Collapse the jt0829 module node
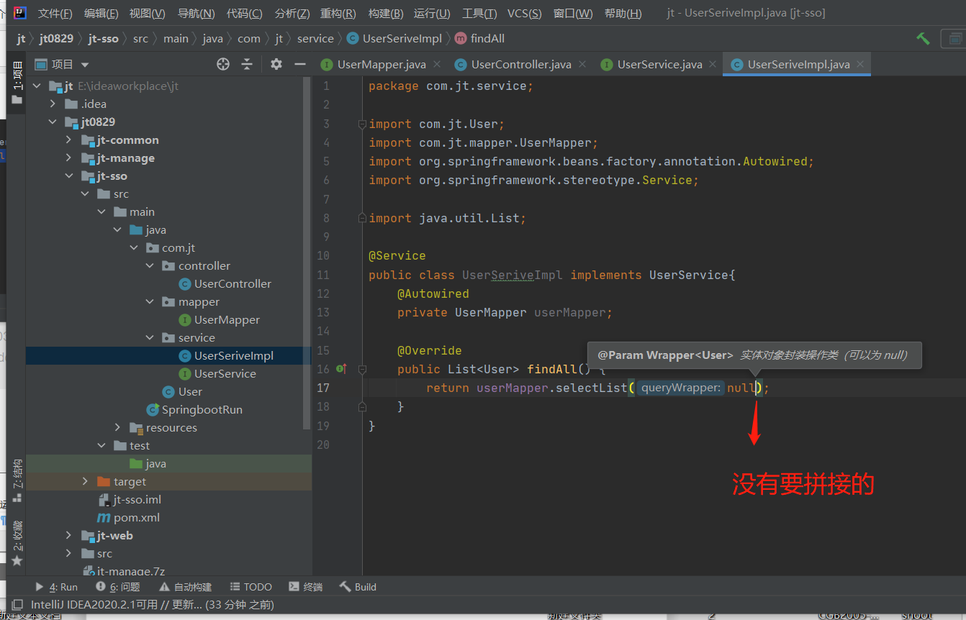Image resolution: width=966 pixels, height=620 pixels. [53, 122]
